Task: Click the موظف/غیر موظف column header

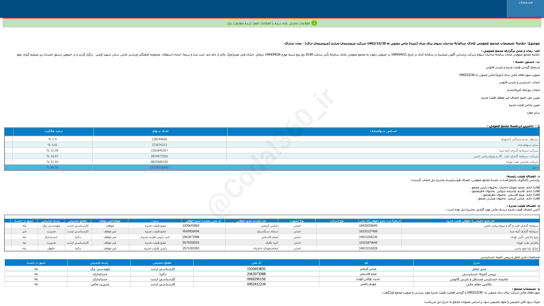Action: (109, 221)
